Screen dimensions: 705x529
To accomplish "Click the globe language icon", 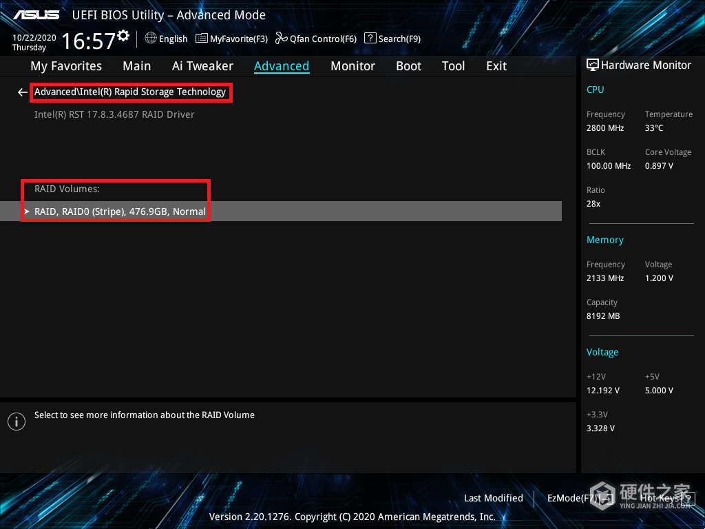I will click(x=151, y=39).
